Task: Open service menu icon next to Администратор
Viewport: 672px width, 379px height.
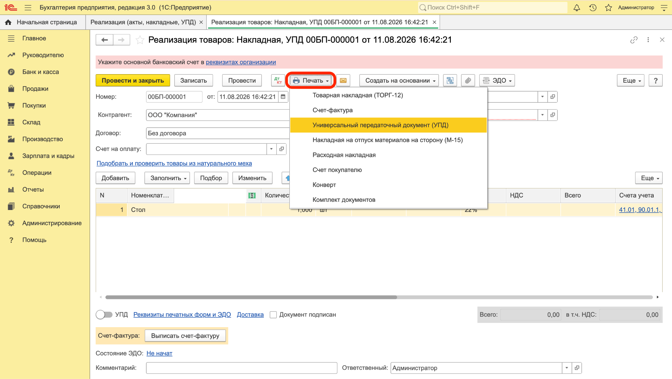Action: click(x=664, y=8)
